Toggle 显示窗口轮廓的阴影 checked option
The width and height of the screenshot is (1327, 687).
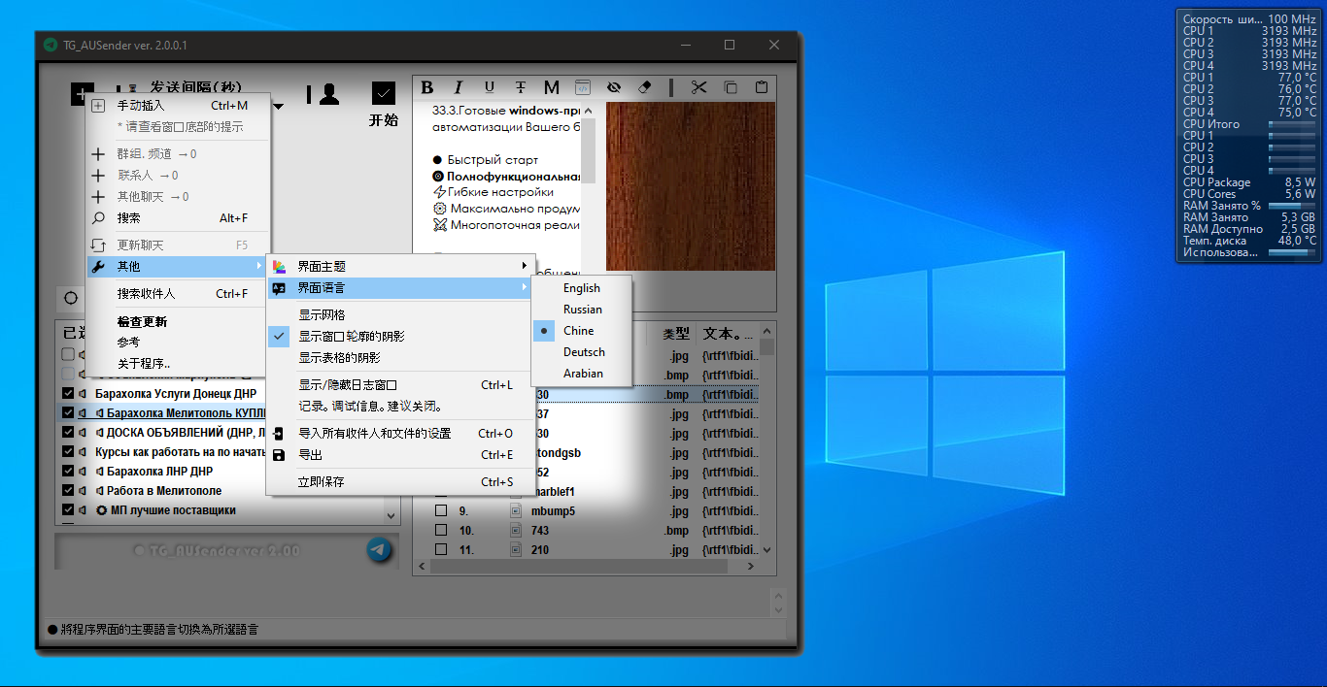tap(351, 337)
